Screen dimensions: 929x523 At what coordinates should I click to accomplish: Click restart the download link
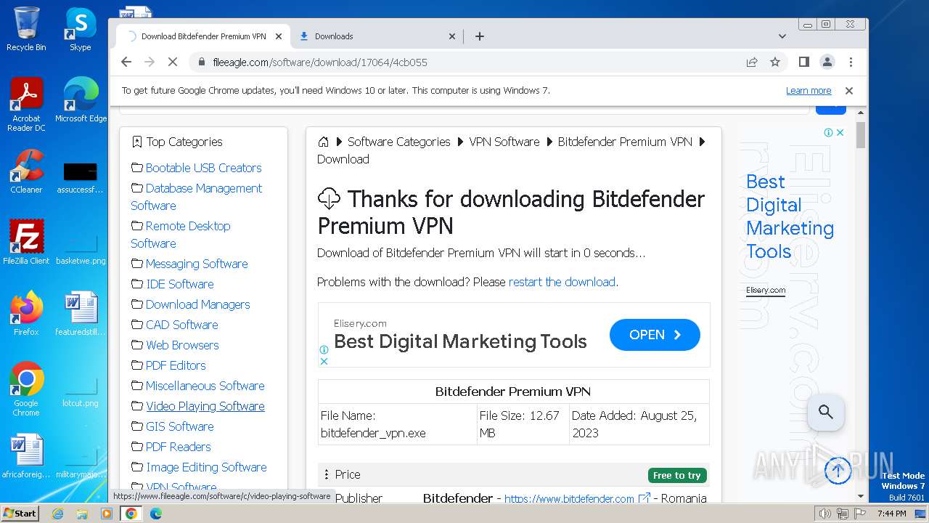562,282
